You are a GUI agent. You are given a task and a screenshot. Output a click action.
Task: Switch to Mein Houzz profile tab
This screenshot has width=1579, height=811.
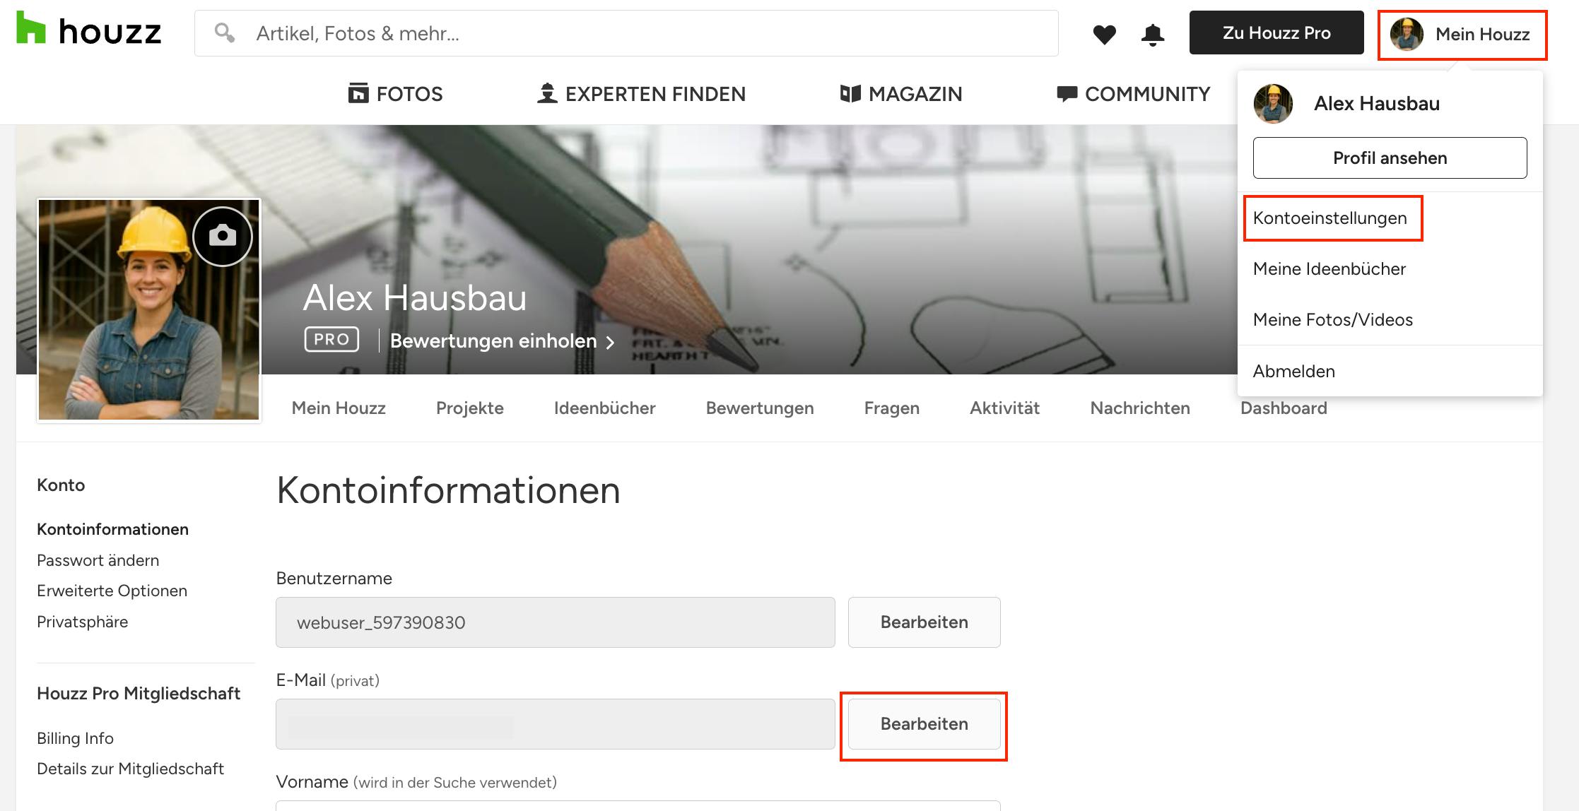[339, 408]
